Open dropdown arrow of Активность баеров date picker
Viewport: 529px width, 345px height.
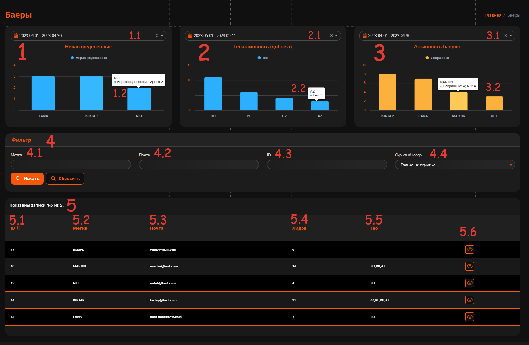(511, 36)
